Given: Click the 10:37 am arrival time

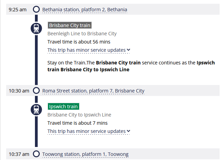Looking at the screenshot, I should point(19,154).
